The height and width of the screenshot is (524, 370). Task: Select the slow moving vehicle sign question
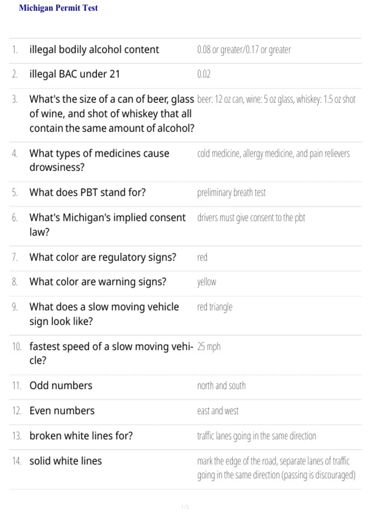coord(104,314)
